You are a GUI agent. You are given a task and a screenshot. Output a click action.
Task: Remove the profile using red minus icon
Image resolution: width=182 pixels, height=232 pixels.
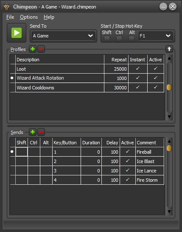pos(41,49)
